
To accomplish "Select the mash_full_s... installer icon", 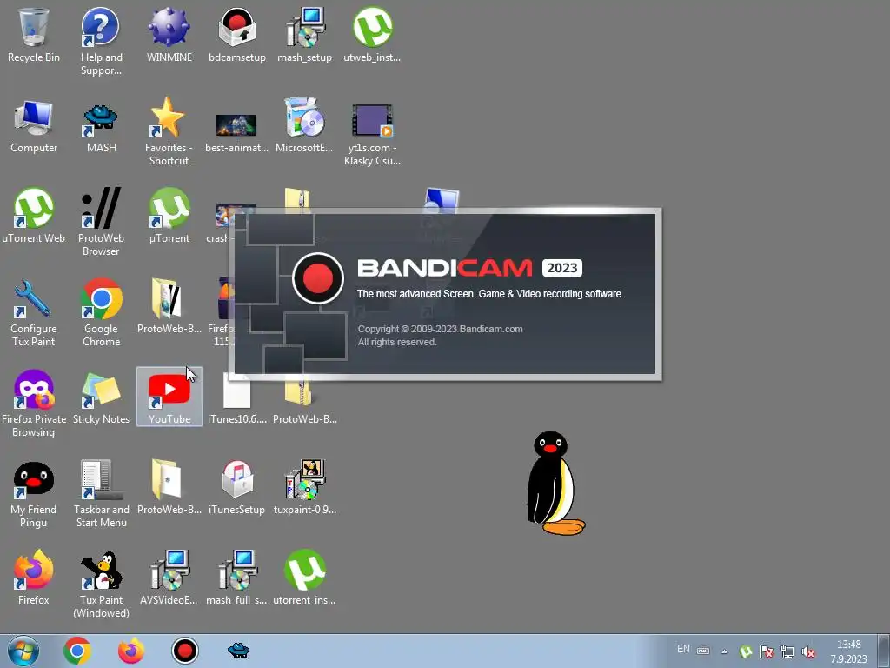I will (x=236, y=578).
